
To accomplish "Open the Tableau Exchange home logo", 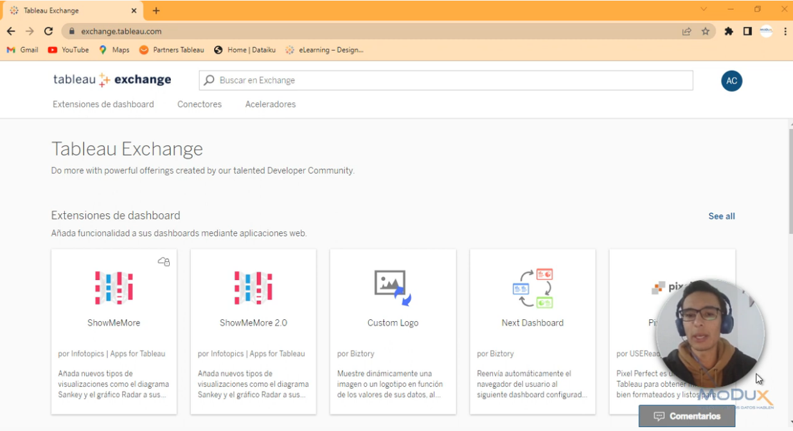I will (111, 80).
